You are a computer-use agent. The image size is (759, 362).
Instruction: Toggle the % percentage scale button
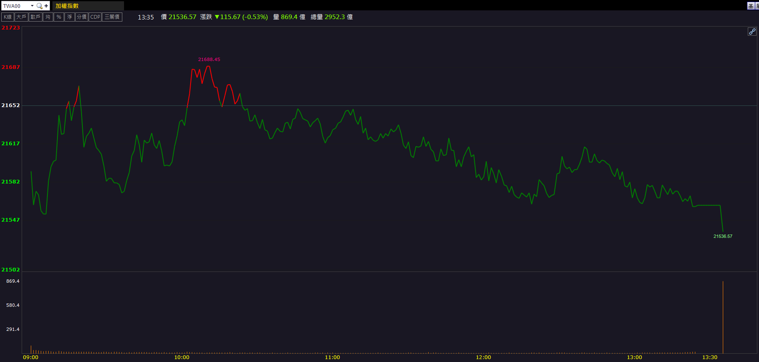coord(59,17)
